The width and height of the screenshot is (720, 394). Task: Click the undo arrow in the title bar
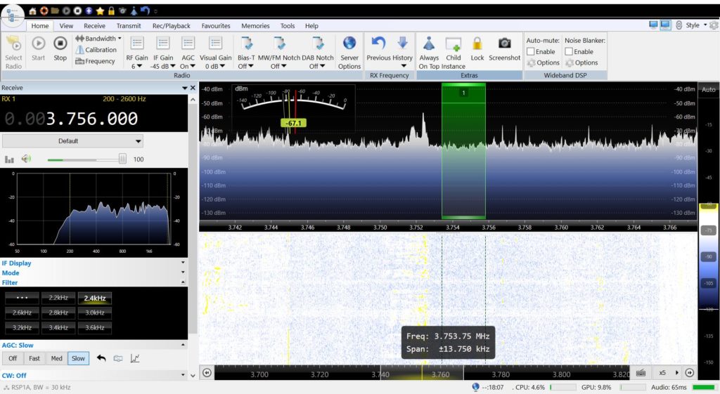pyautogui.click(x=145, y=11)
